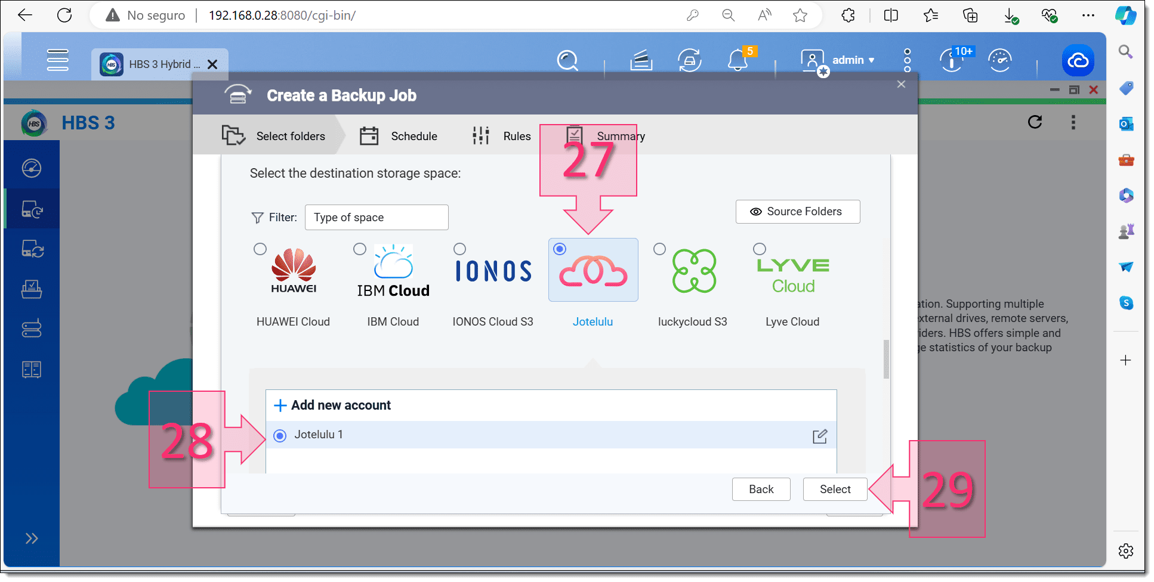This screenshot has height=582, width=1154.
Task: Close the HBS 3 Hybrid tab
Action: (212, 64)
